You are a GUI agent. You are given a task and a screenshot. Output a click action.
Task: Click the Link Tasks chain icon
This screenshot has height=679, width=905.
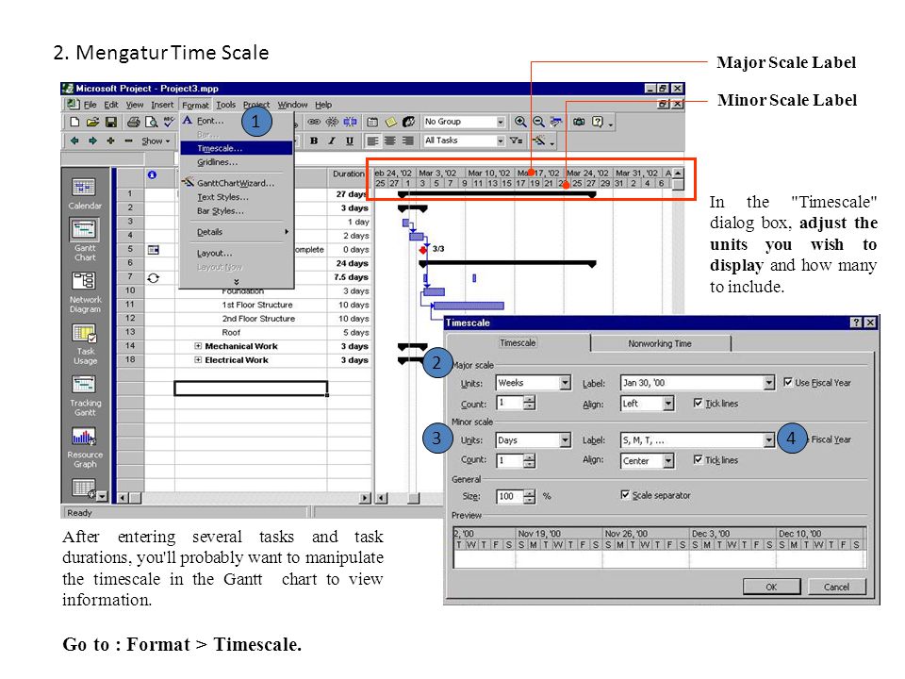[x=314, y=122]
